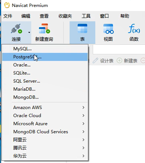Expand the Microsoft Azure submenu
Viewport: 145px width, 163px height.
point(45,124)
